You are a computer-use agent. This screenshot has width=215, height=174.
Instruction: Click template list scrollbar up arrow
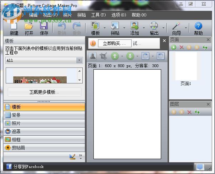click(80, 71)
